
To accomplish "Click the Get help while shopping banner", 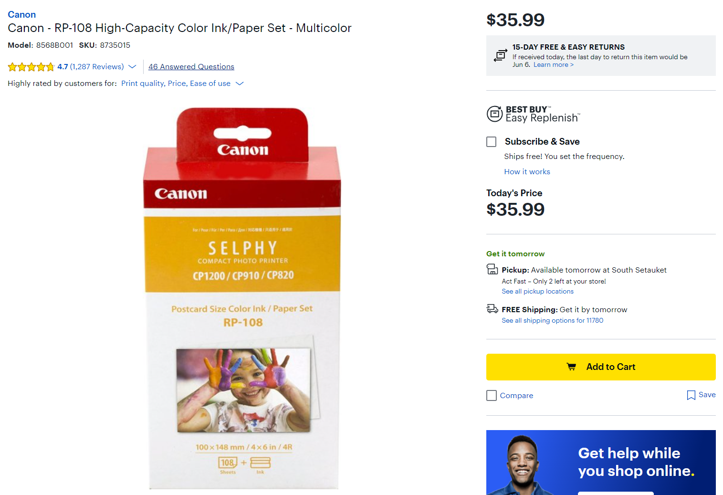I will click(600, 462).
